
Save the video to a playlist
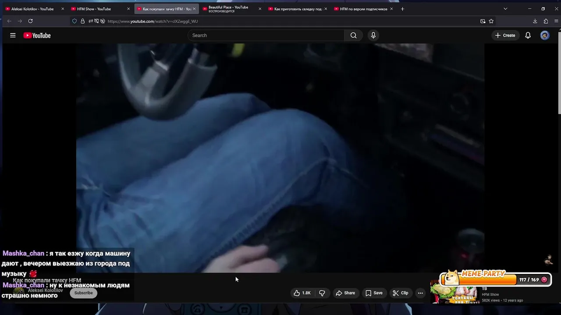374,293
